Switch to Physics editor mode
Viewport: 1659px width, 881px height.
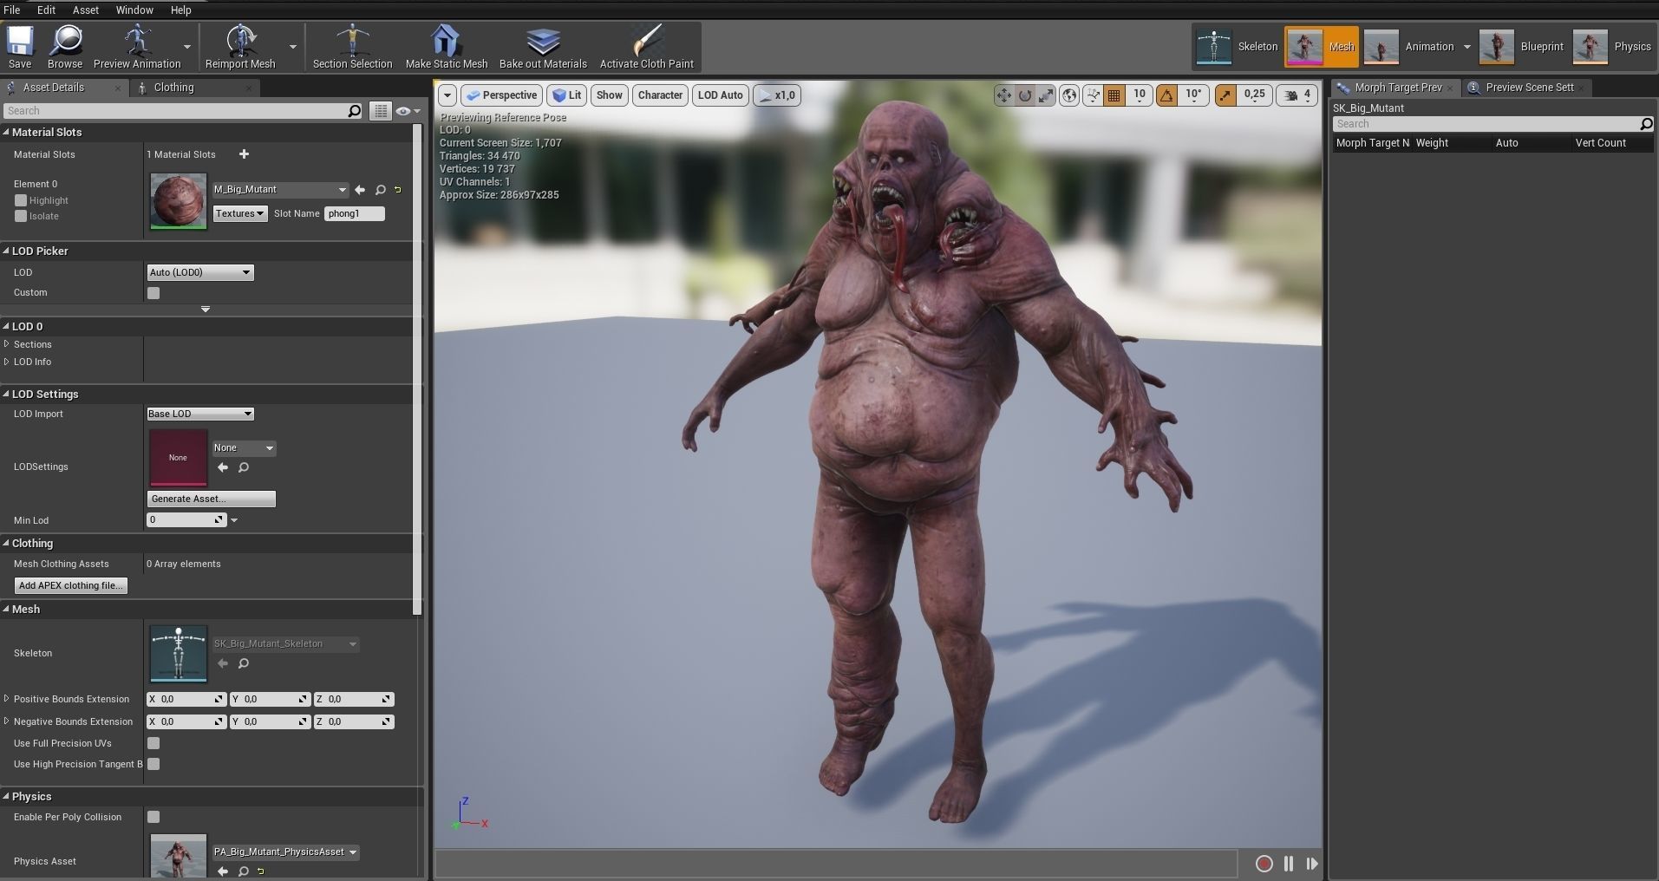(x=1612, y=47)
